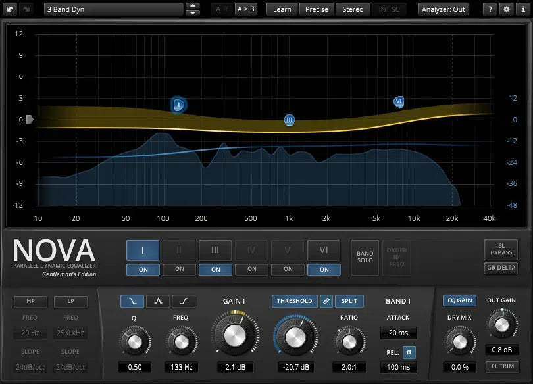This screenshot has height=384, width=533.
Task: Click the attack time field showing 20 ms
Action: pyautogui.click(x=398, y=333)
